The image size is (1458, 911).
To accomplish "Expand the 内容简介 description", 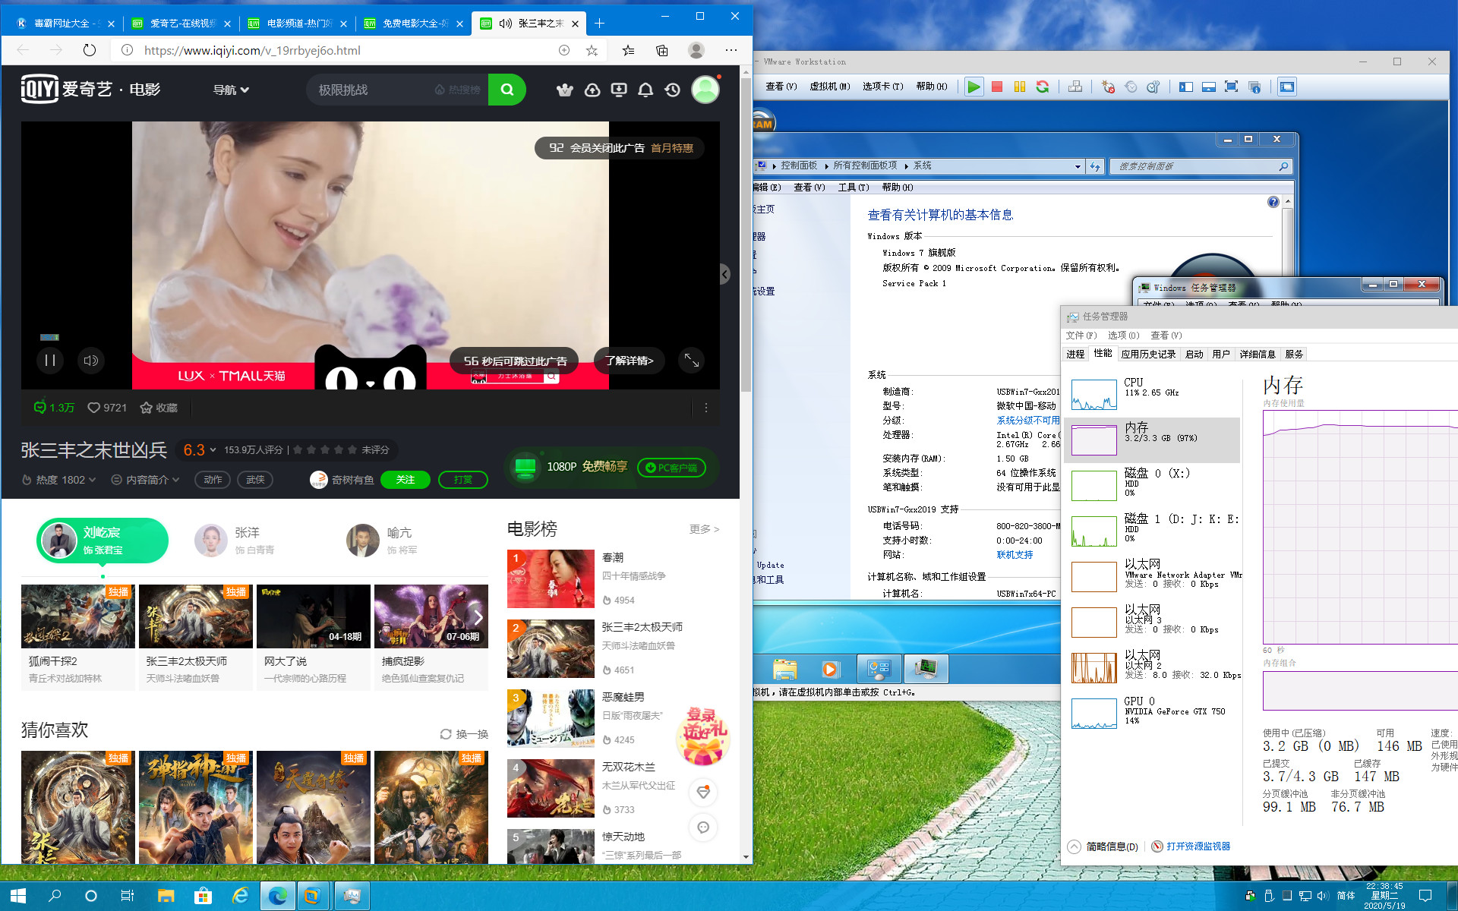I will click(146, 480).
